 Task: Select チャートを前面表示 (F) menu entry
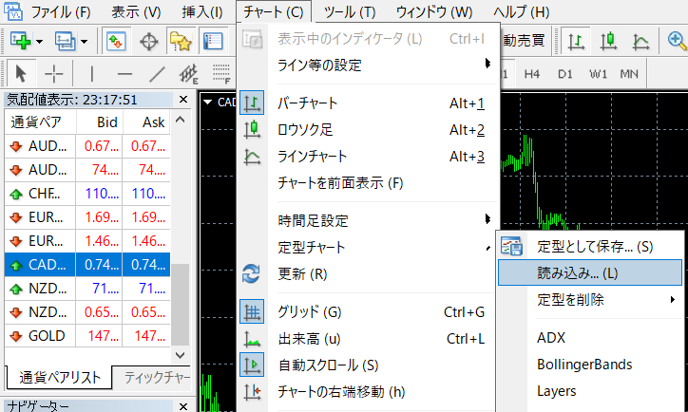[x=367, y=183]
